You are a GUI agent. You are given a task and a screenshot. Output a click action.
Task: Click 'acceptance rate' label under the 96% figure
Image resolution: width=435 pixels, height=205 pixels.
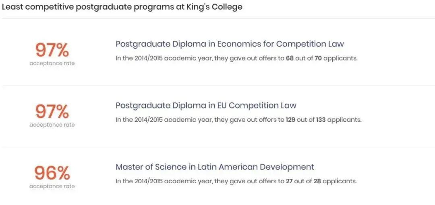coord(52,186)
